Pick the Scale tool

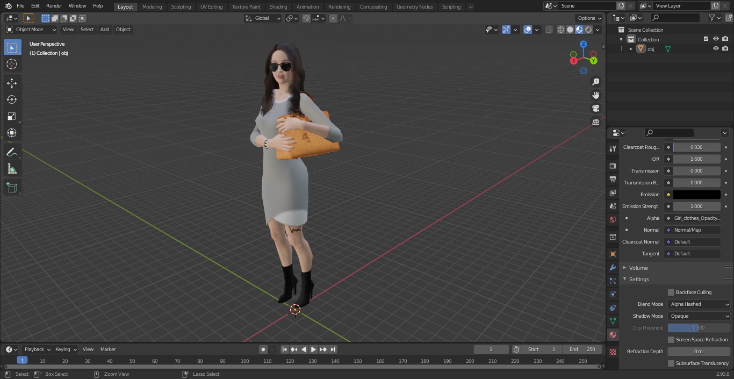[x=12, y=116]
